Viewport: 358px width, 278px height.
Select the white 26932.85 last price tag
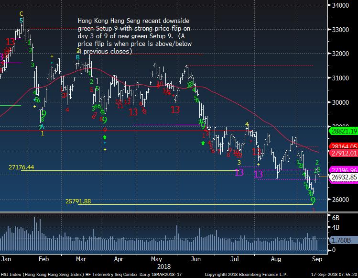pos(343,177)
